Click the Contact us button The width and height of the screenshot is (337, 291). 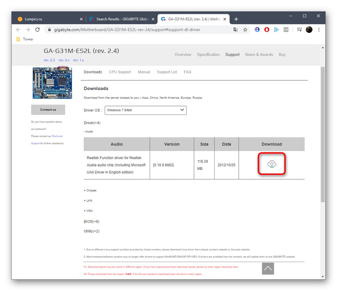click(48, 110)
